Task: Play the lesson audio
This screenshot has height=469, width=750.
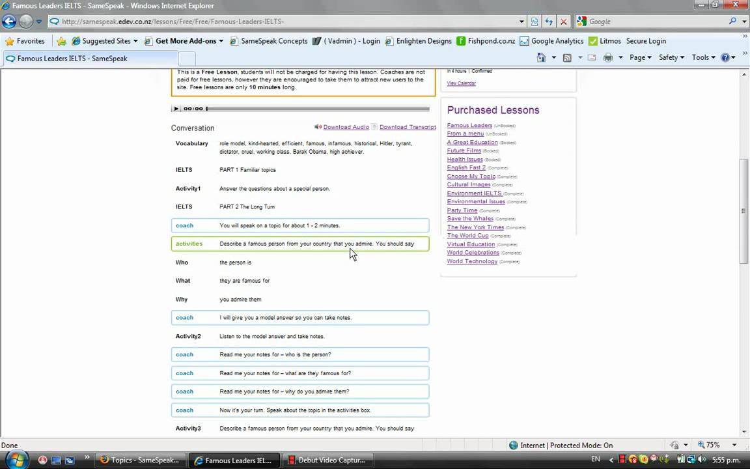Action: [x=176, y=109]
